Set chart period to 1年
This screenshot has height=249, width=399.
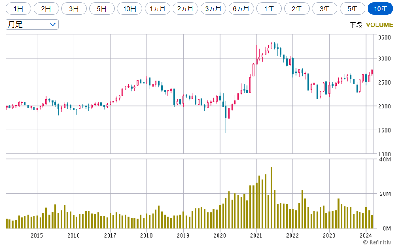(x=269, y=8)
